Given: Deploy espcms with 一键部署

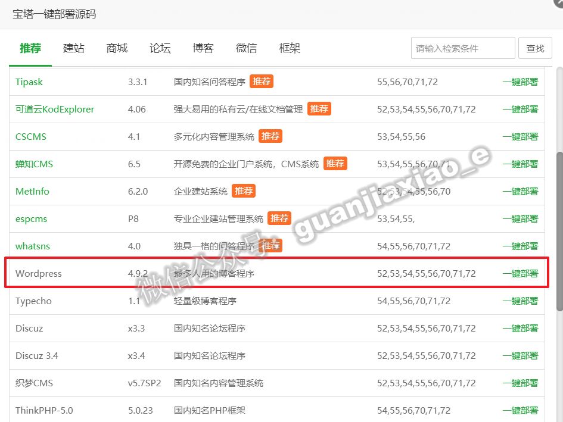Looking at the screenshot, I should pos(520,218).
